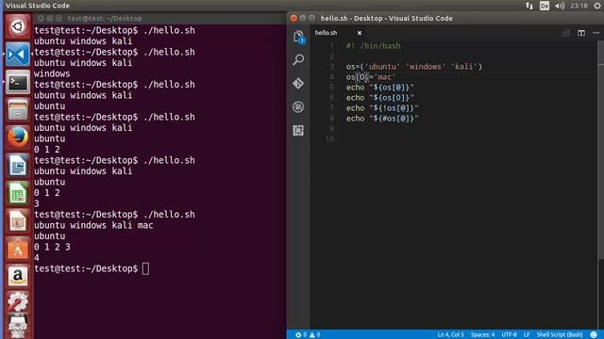The width and height of the screenshot is (604, 339).
Task: Change line ending via LF status item
Action: pyautogui.click(x=527, y=334)
